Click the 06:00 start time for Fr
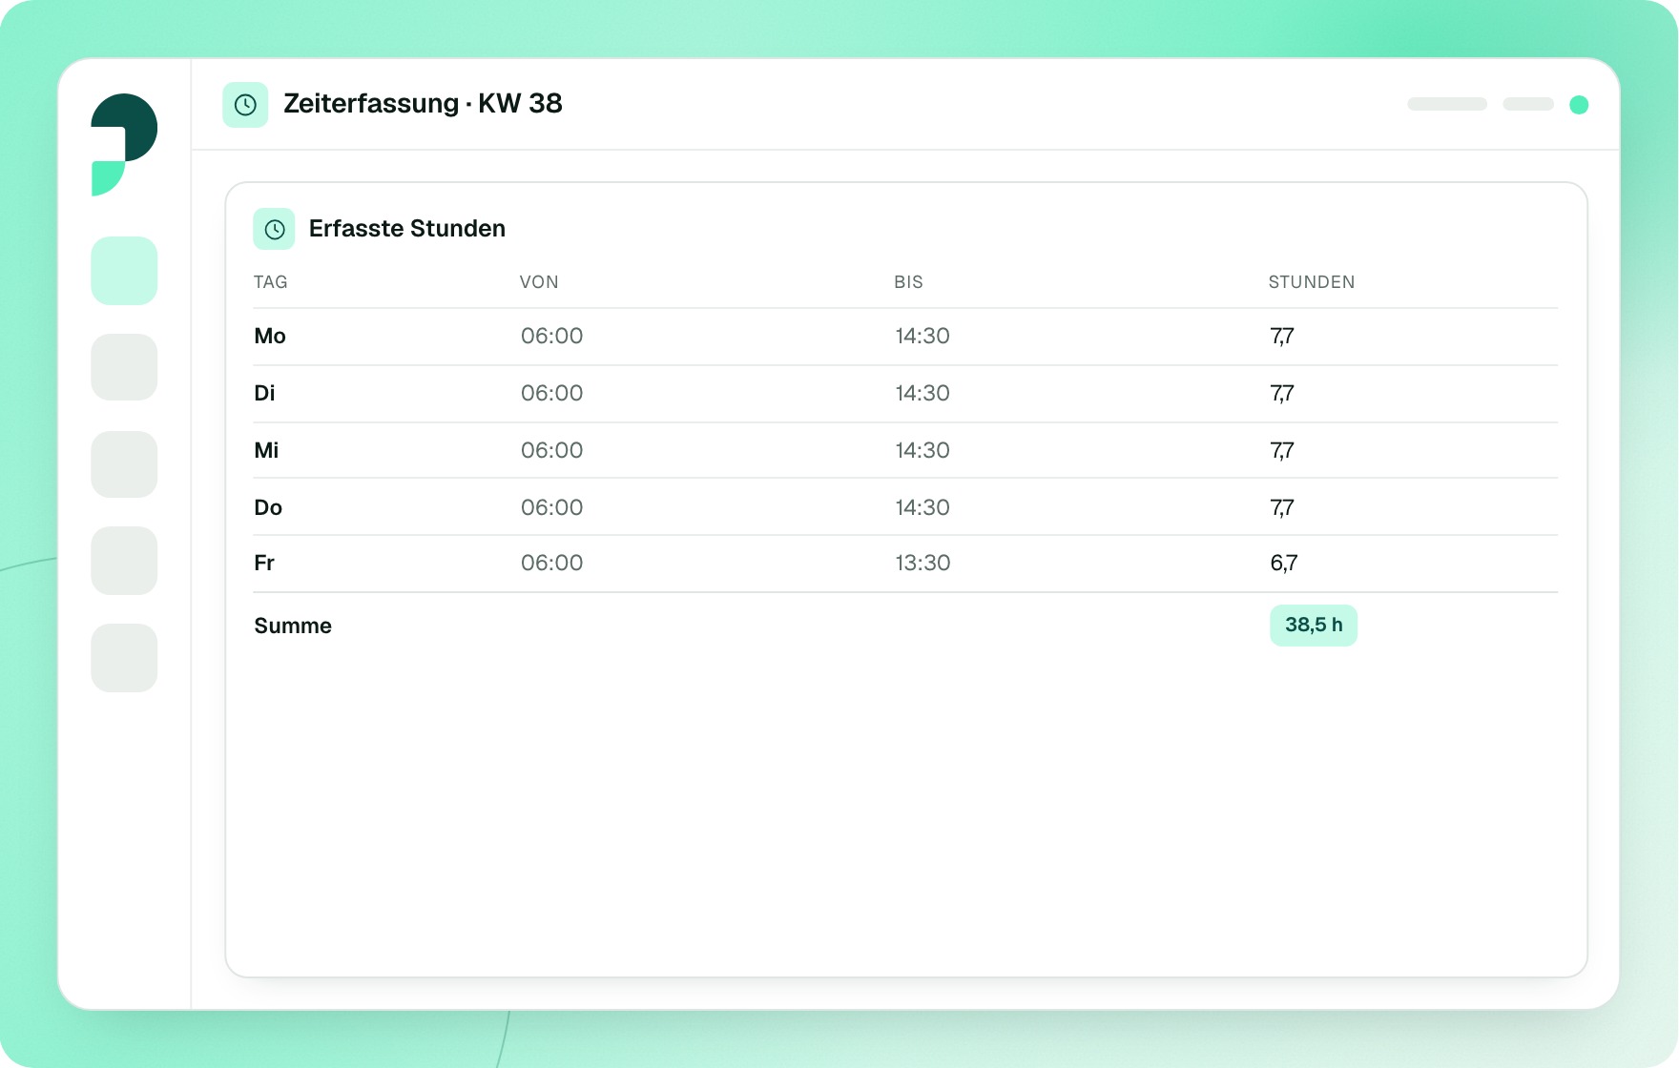 point(551,563)
